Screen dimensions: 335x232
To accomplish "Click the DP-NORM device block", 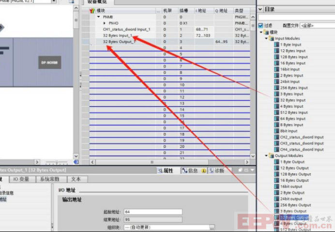I will [49, 62].
